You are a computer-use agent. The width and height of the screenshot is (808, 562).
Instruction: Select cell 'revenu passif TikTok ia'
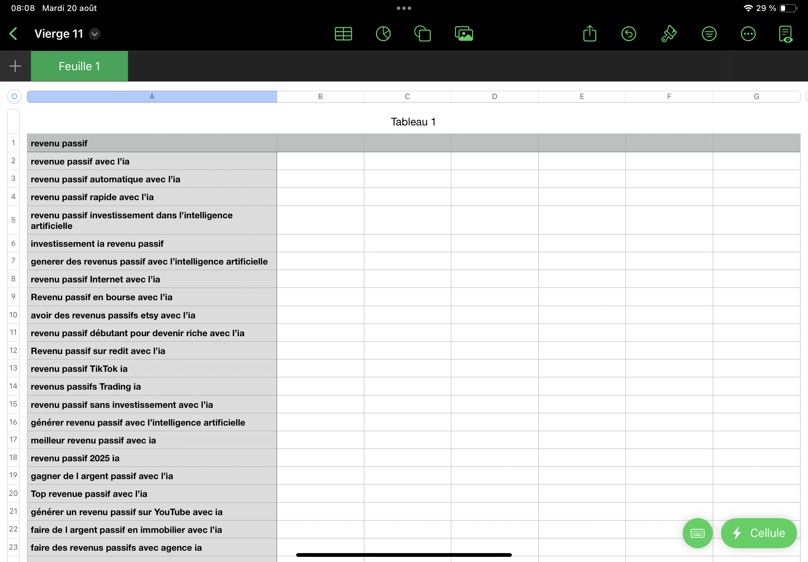tap(152, 368)
